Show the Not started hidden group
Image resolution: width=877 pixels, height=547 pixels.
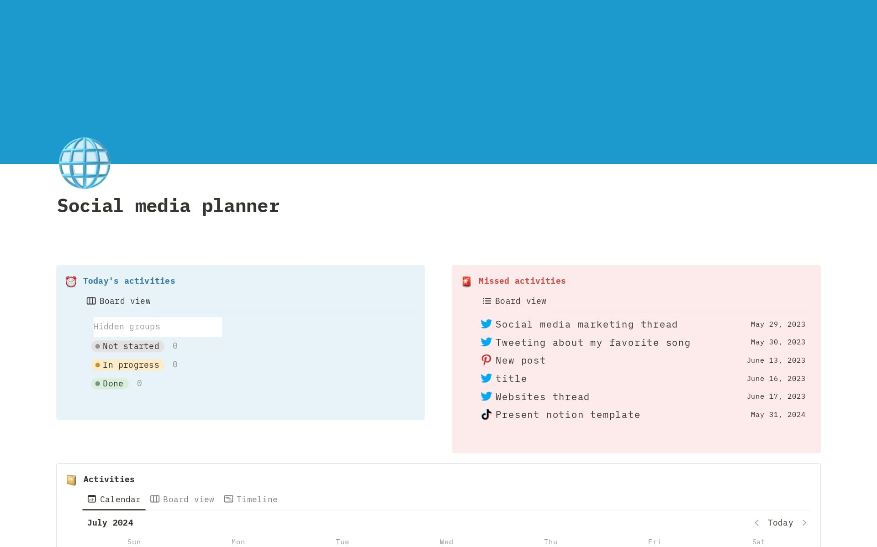pos(128,346)
